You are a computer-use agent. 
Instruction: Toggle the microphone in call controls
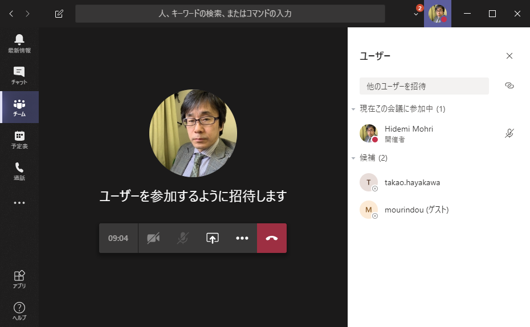(182, 238)
